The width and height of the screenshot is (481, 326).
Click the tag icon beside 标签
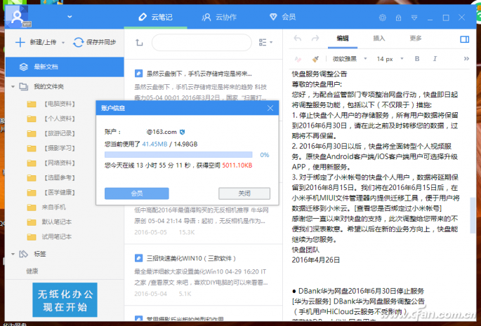(x=24, y=254)
